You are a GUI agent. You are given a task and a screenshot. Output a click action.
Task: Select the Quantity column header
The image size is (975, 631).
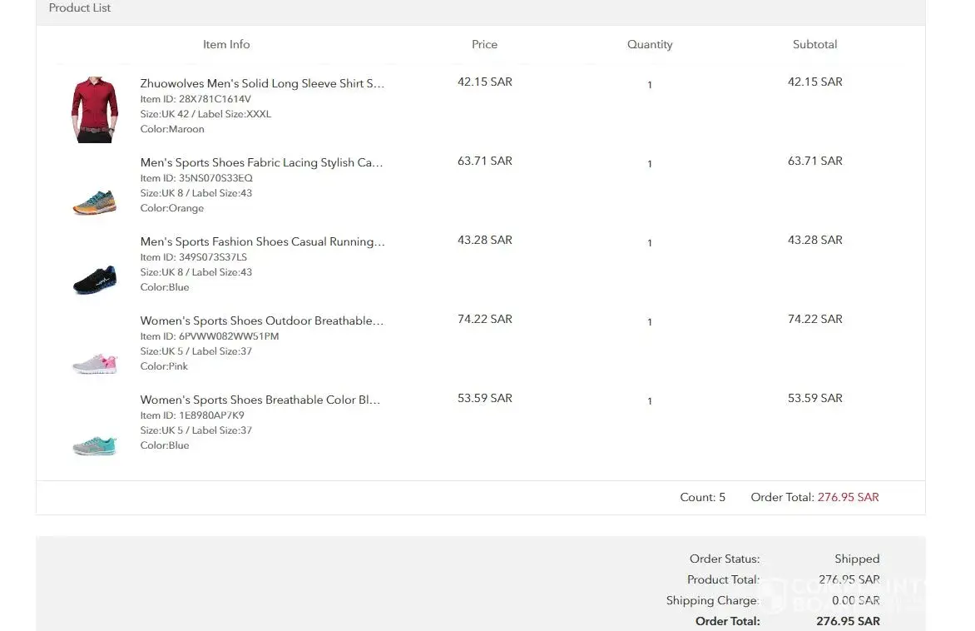[x=650, y=44]
